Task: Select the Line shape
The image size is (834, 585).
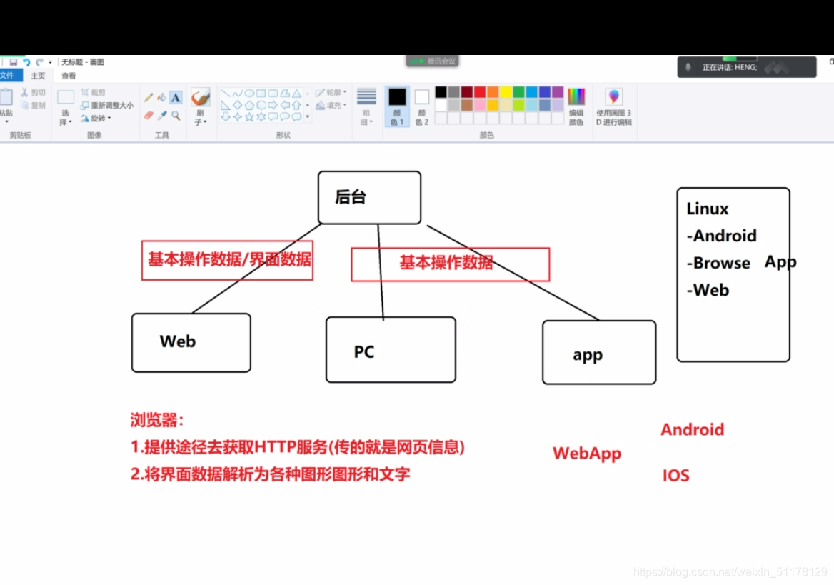Action: 226,93
